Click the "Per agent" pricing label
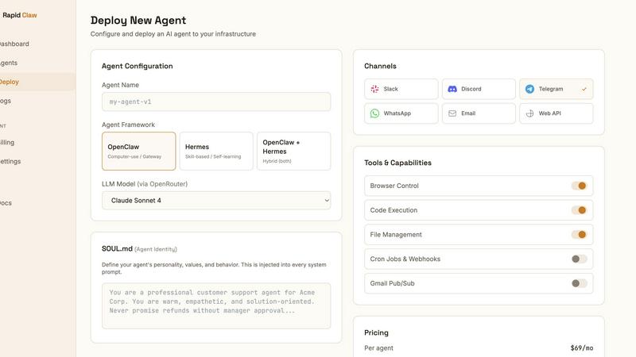 (x=379, y=348)
